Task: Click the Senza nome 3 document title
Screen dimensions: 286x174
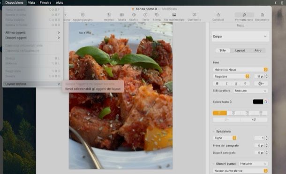Action: 146,9
